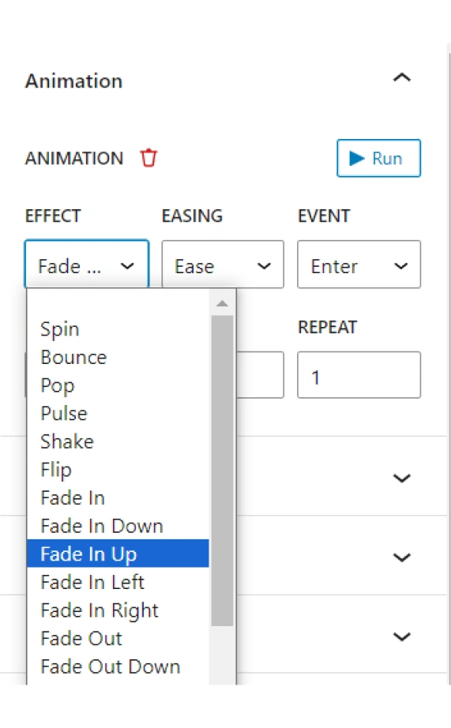Collapse the Animation section chevron

pyautogui.click(x=402, y=77)
